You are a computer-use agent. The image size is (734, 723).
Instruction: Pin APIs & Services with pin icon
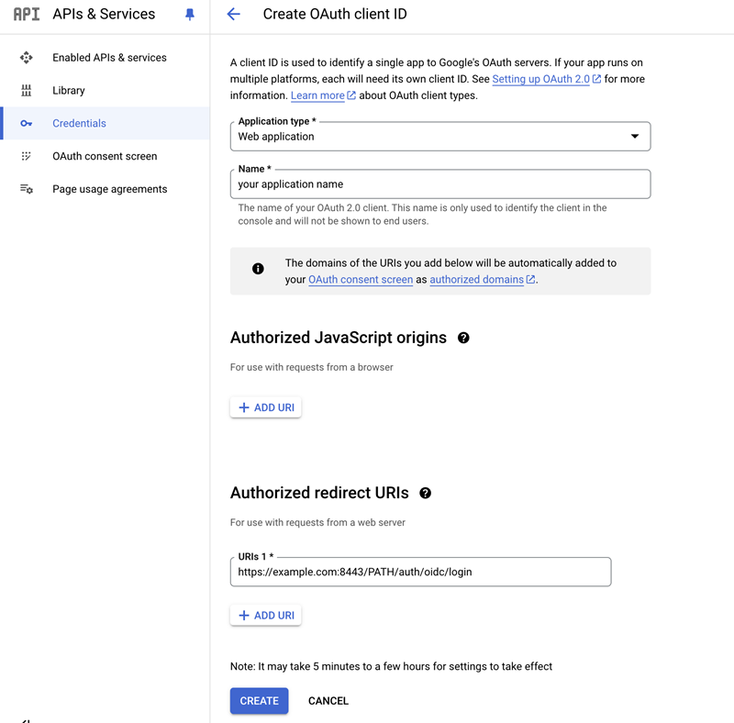coord(190,15)
